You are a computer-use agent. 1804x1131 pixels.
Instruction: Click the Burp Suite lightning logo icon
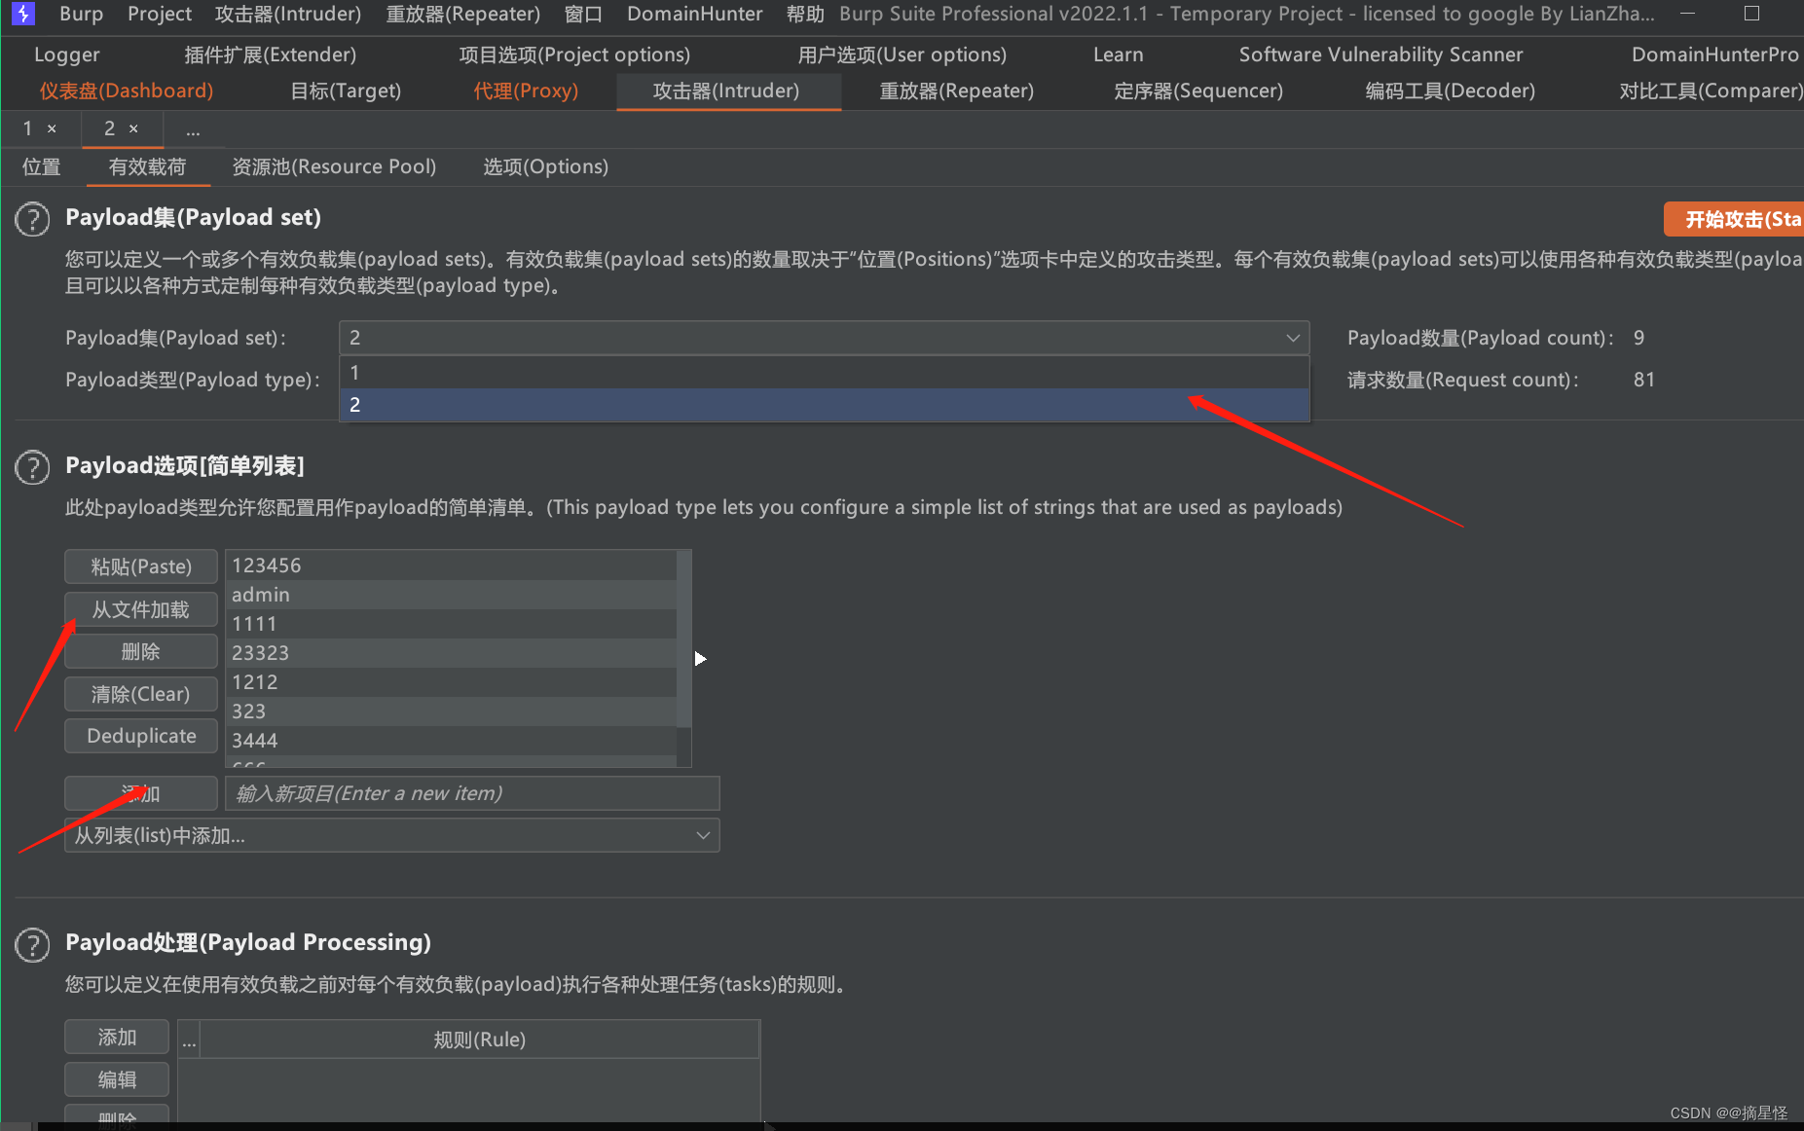(x=22, y=14)
